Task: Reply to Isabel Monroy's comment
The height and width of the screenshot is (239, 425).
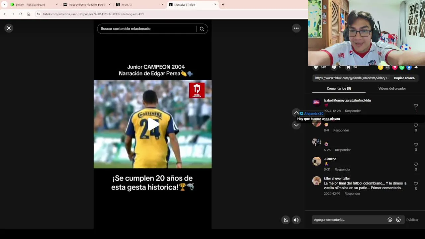Action: coord(353,111)
